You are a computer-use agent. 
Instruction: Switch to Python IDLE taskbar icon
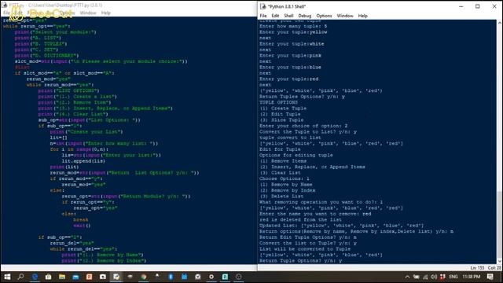pyautogui.click(x=116, y=277)
